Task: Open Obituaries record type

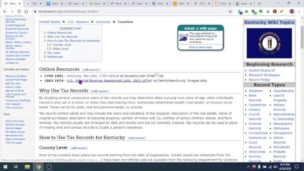Action: [x=281, y=128]
